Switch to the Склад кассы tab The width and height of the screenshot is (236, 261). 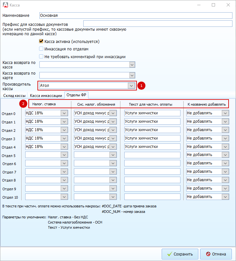(14, 96)
